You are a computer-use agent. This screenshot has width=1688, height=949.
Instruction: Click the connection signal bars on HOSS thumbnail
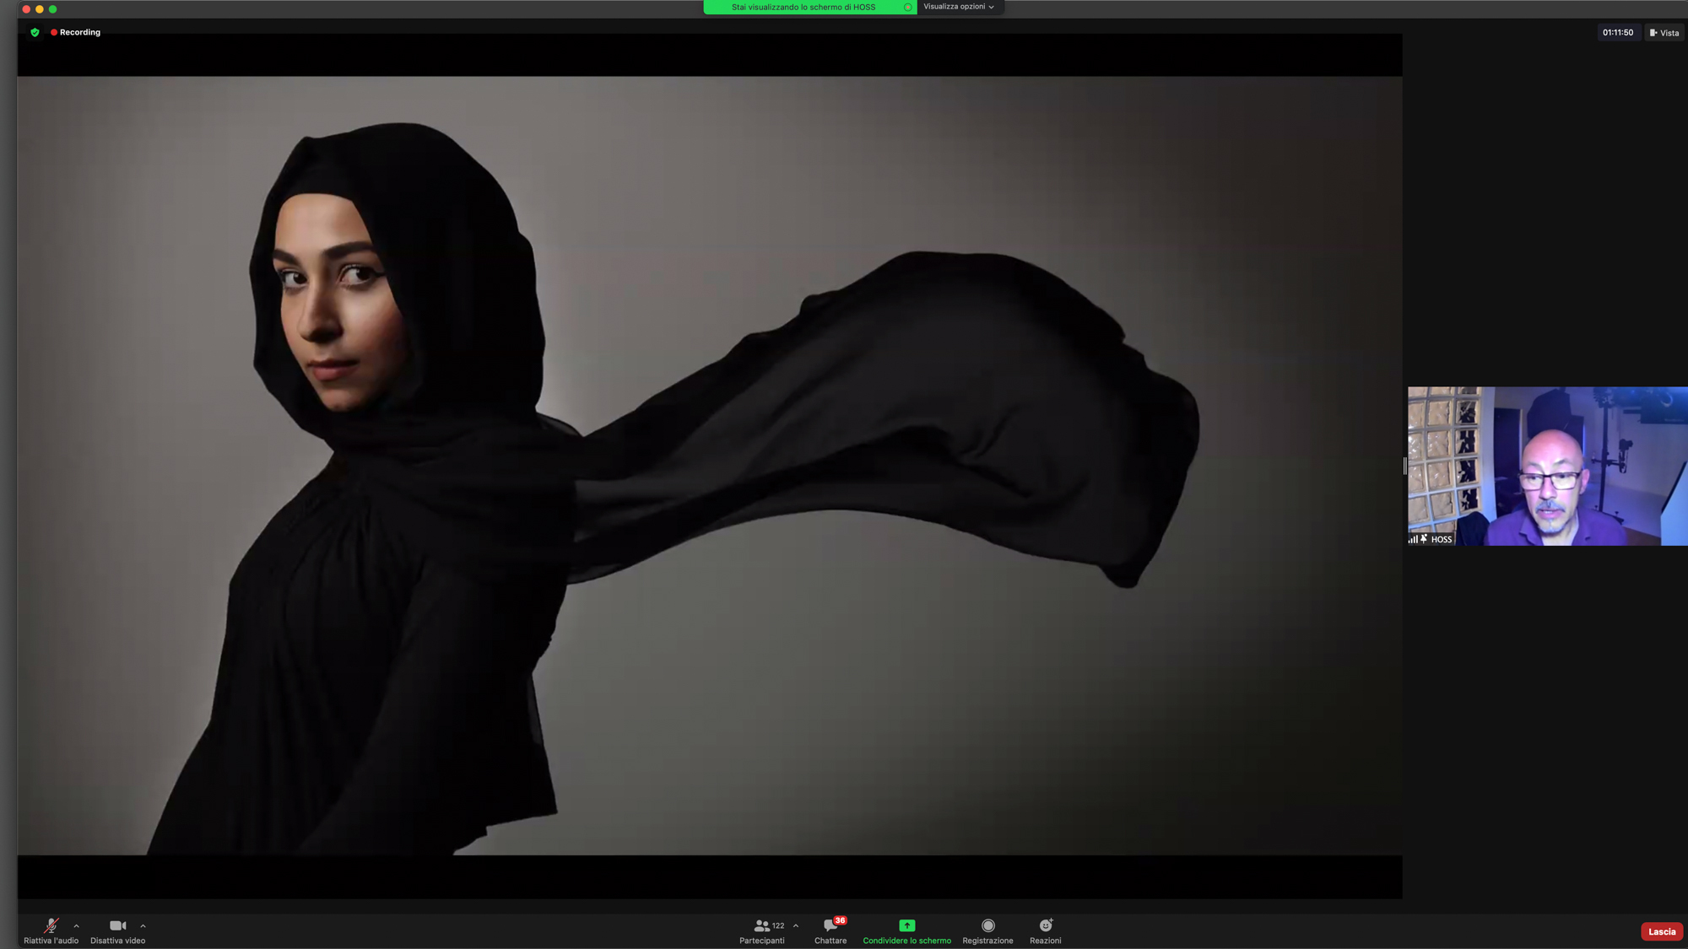[x=1413, y=539]
